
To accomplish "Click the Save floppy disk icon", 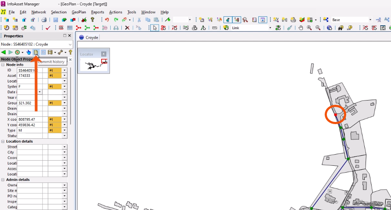I will click(x=56, y=20).
